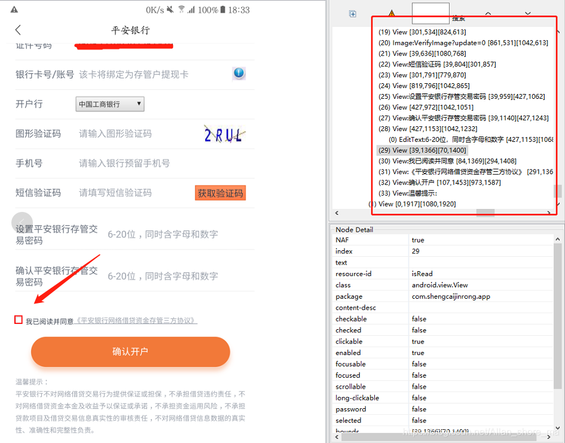Screen dimensions: 565x443
Task: Click the yellow warning icon in hierarchy toolbar
Action: tap(392, 13)
